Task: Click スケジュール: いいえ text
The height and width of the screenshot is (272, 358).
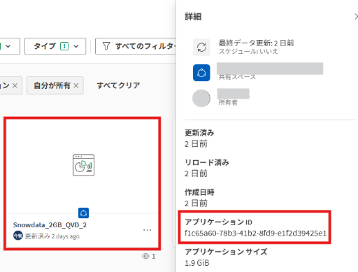Action: (x=248, y=51)
